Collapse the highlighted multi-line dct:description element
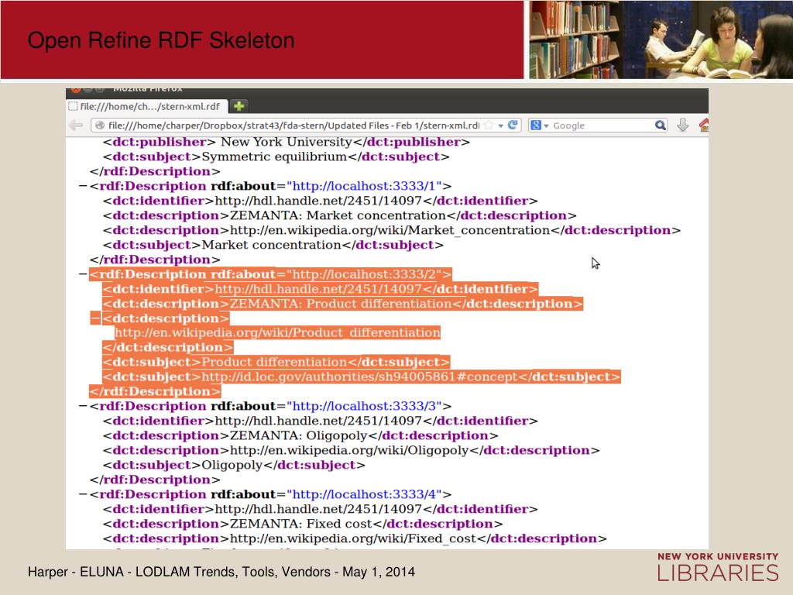 (95, 318)
